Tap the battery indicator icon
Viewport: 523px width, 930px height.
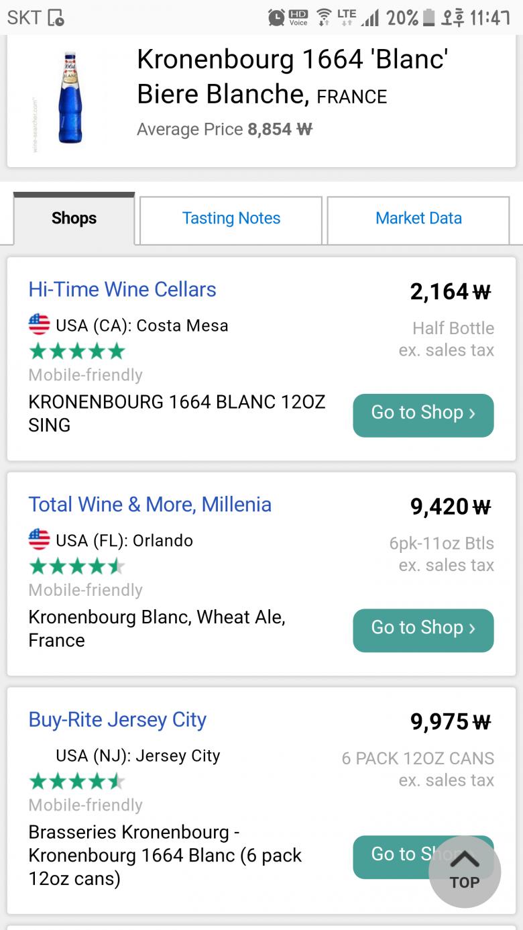429,17
